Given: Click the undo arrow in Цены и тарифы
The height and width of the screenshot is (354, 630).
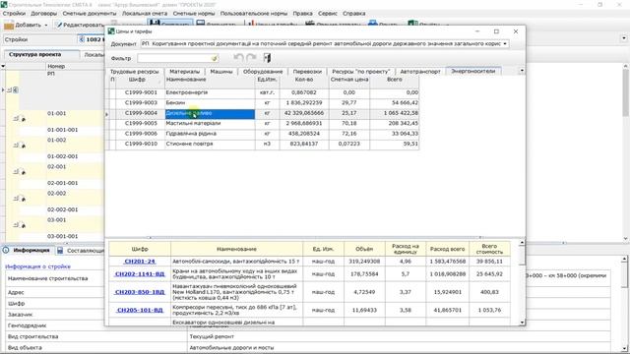Looking at the screenshot, I should (x=238, y=58).
